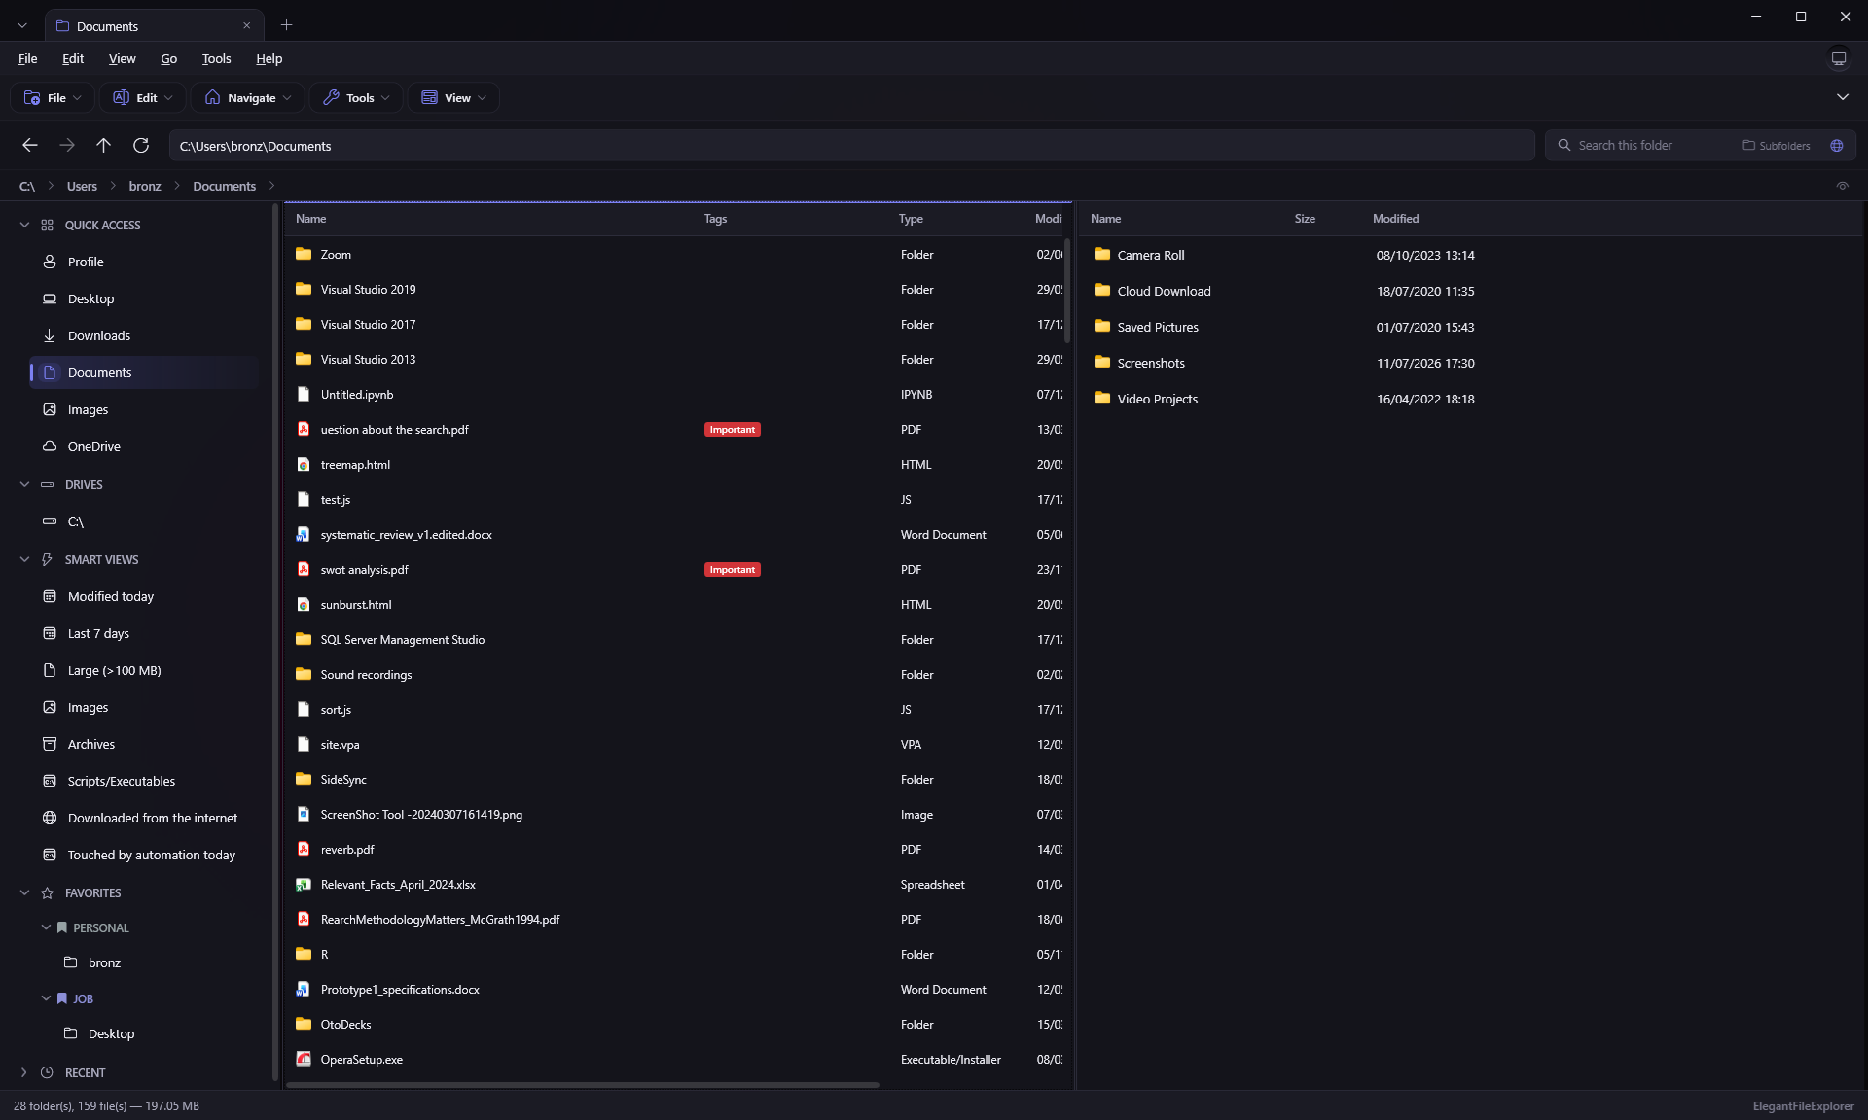Toggle preview pane eye icon

[x=1842, y=186]
